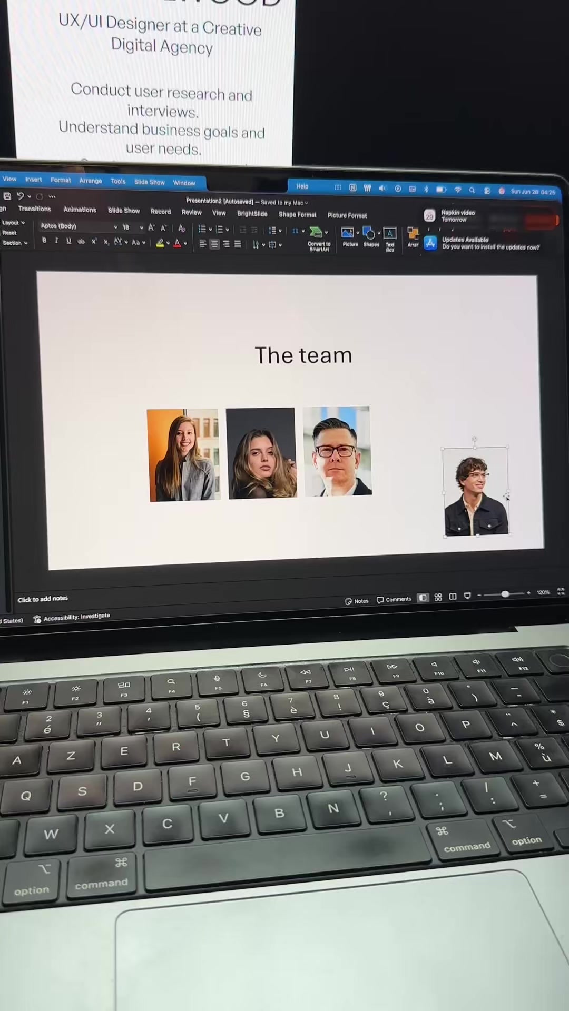Click Increase Font Size icon

pyautogui.click(x=152, y=227)
